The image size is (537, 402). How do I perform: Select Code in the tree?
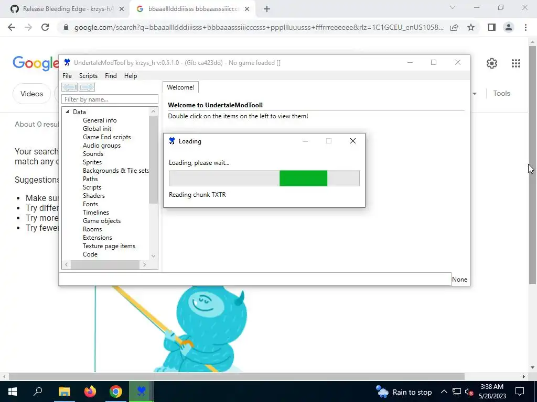tap(90, 254)
